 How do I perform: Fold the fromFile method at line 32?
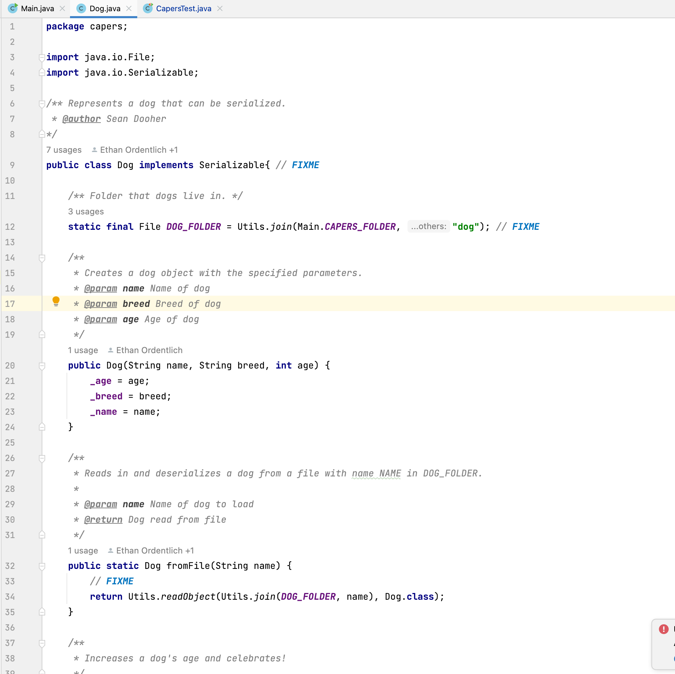42,566
